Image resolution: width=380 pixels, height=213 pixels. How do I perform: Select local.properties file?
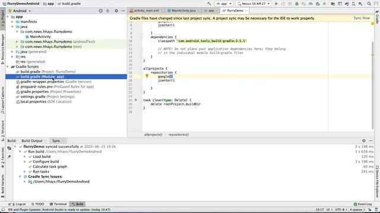tap(46, 102)
